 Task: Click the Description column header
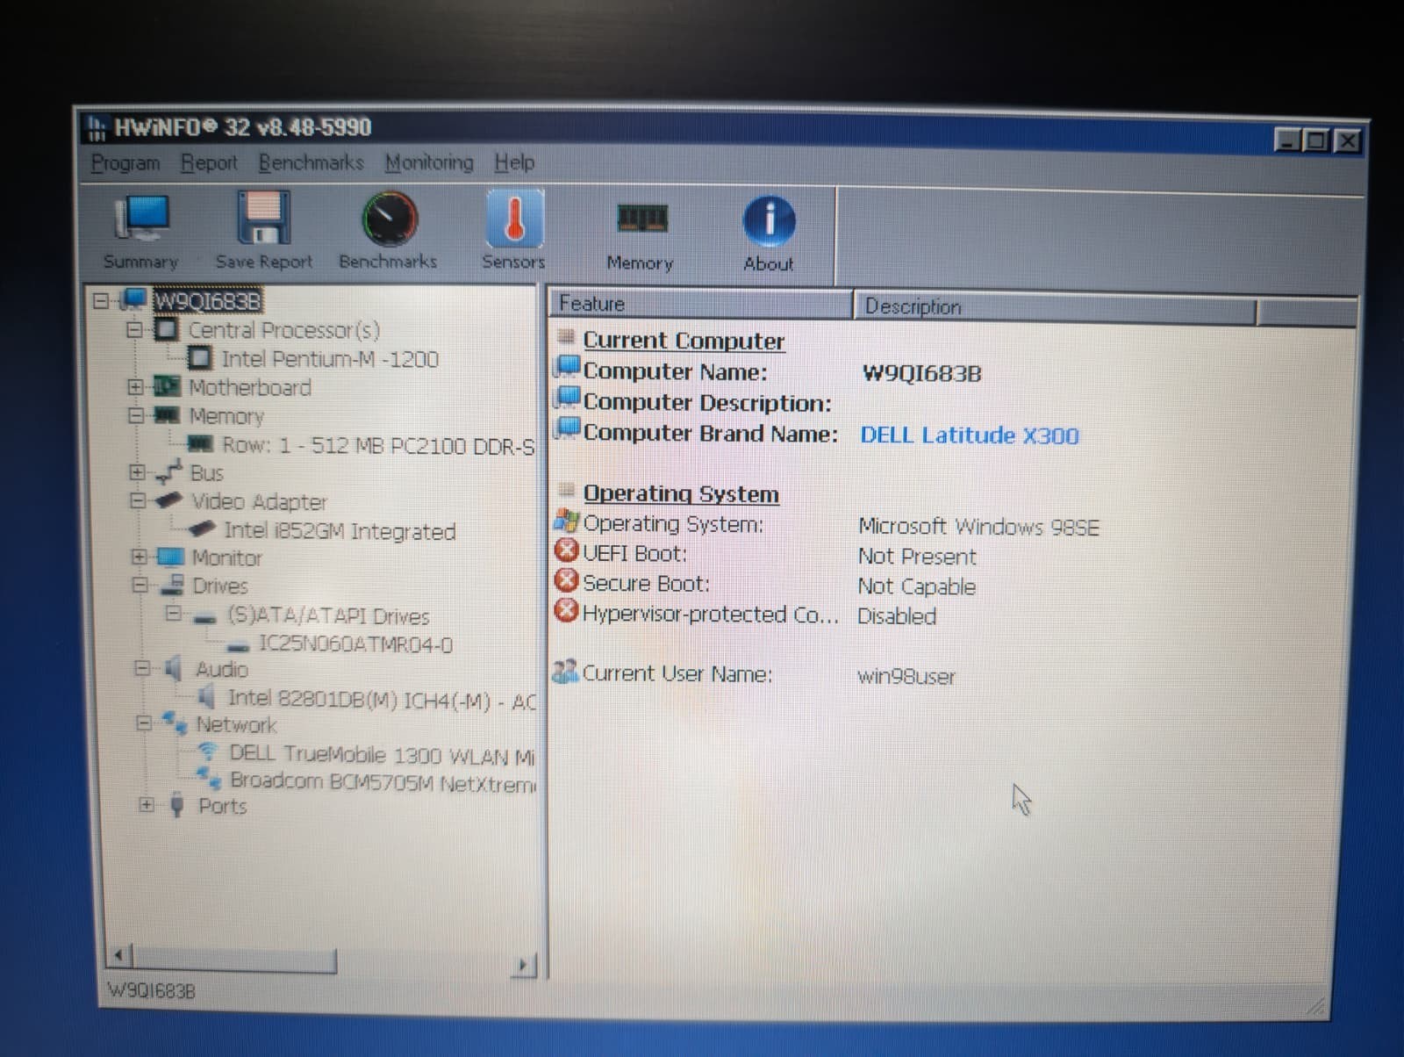1055,306
